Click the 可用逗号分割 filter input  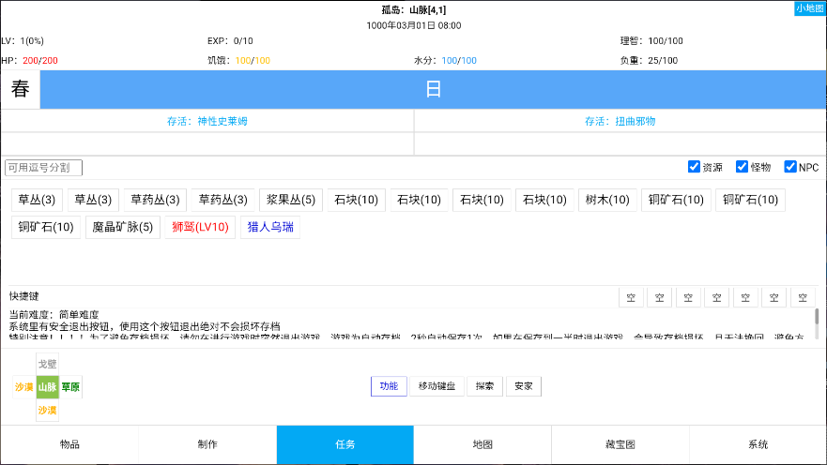coord(44,168)
